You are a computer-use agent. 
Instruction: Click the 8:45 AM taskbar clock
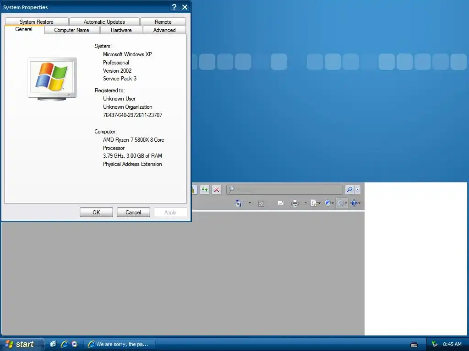(x=452, y=344)
